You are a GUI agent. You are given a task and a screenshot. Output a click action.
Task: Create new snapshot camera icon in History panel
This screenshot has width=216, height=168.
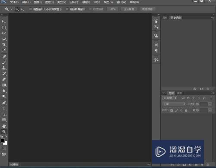[x=201, y=89]
